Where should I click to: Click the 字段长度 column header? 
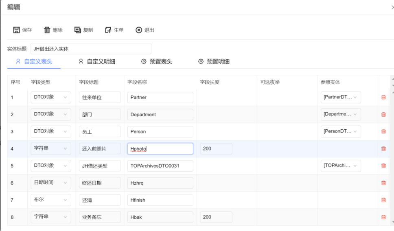[210, 82]
